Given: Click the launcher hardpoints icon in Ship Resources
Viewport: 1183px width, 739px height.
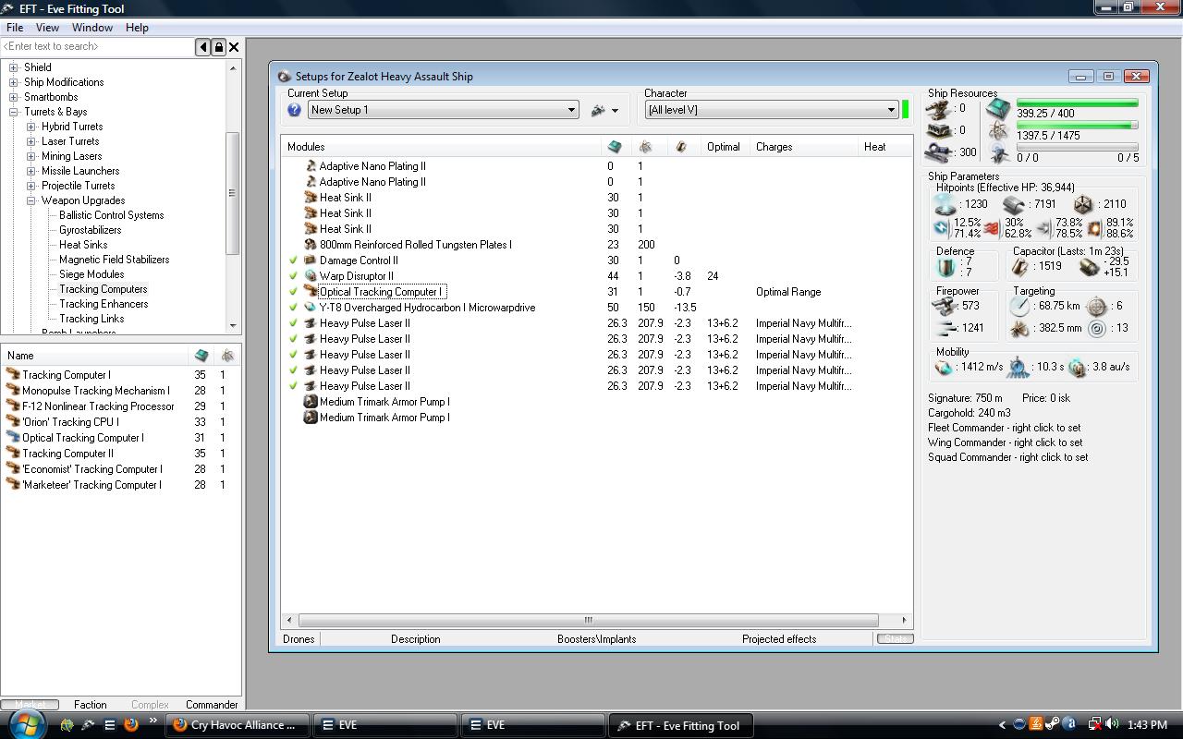Looking at the screenshot, I should click(x=939, y=132).
